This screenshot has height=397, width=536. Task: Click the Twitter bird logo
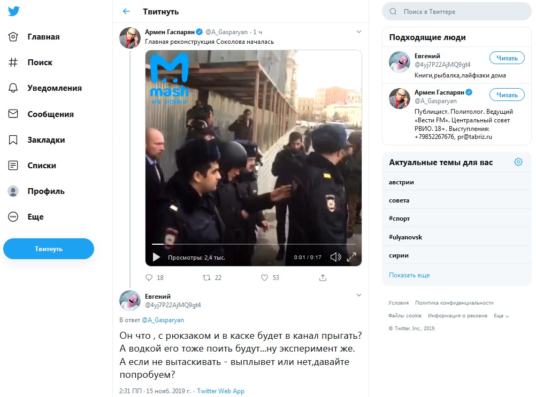pos(14,12)
